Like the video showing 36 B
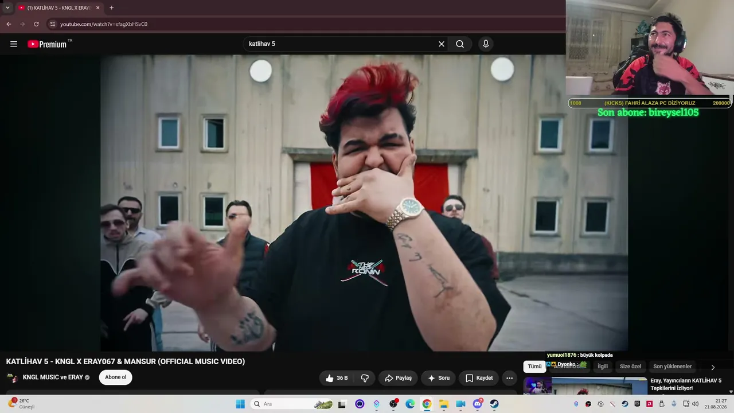Image resolution: width=734 pixels, height=413 pixels. point(337,378)
